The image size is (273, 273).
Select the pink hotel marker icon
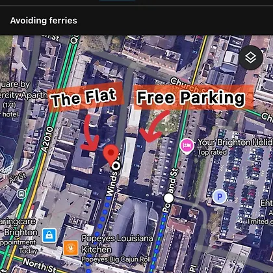[x=187, y=146]
